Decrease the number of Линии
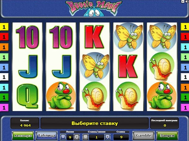Viewport: 189px width, 141px height. pos(63,137)
